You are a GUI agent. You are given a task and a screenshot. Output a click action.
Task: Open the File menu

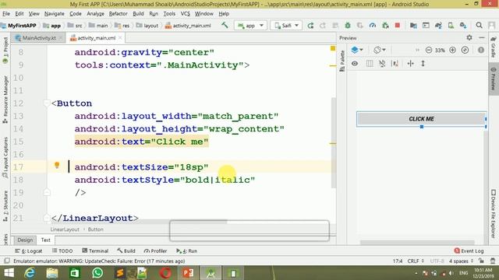(6, 14)
